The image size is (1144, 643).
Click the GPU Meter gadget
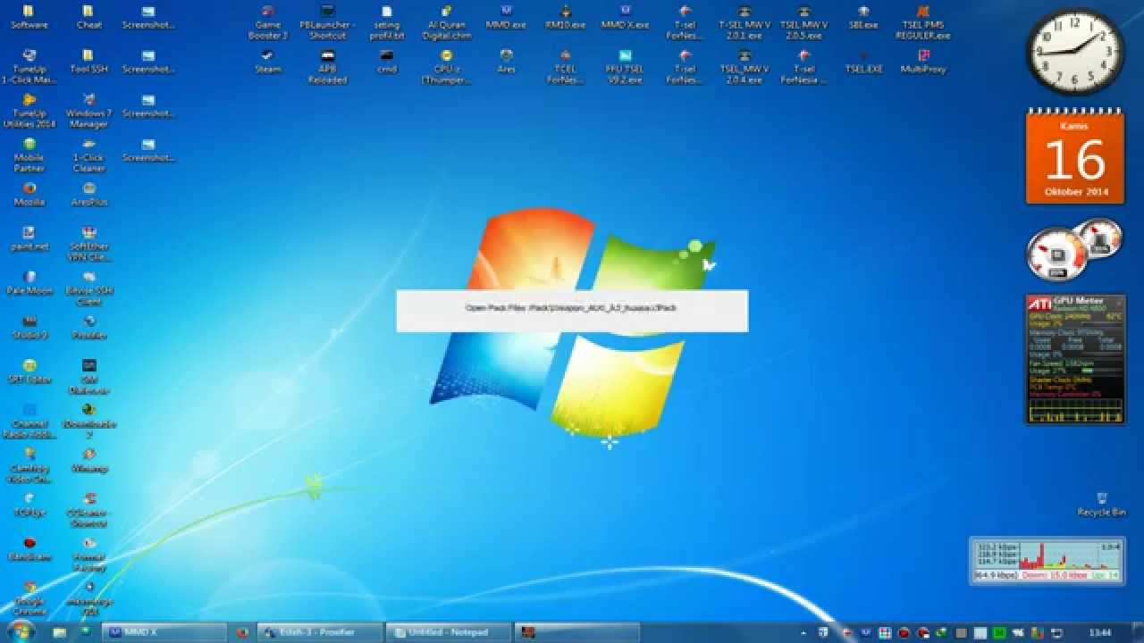coord(1075,358)
